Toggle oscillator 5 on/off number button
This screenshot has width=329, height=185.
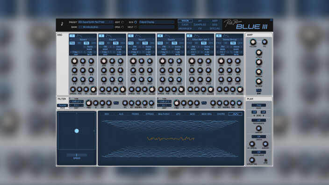pyautogui.click(x=189, y=36)
